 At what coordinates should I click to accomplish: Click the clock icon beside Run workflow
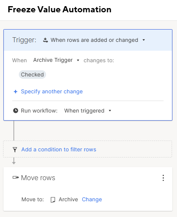[x=16, y=111]
